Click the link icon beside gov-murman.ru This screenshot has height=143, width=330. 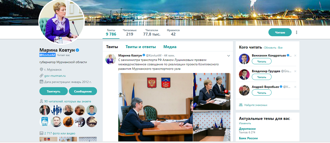click(41, 75)
